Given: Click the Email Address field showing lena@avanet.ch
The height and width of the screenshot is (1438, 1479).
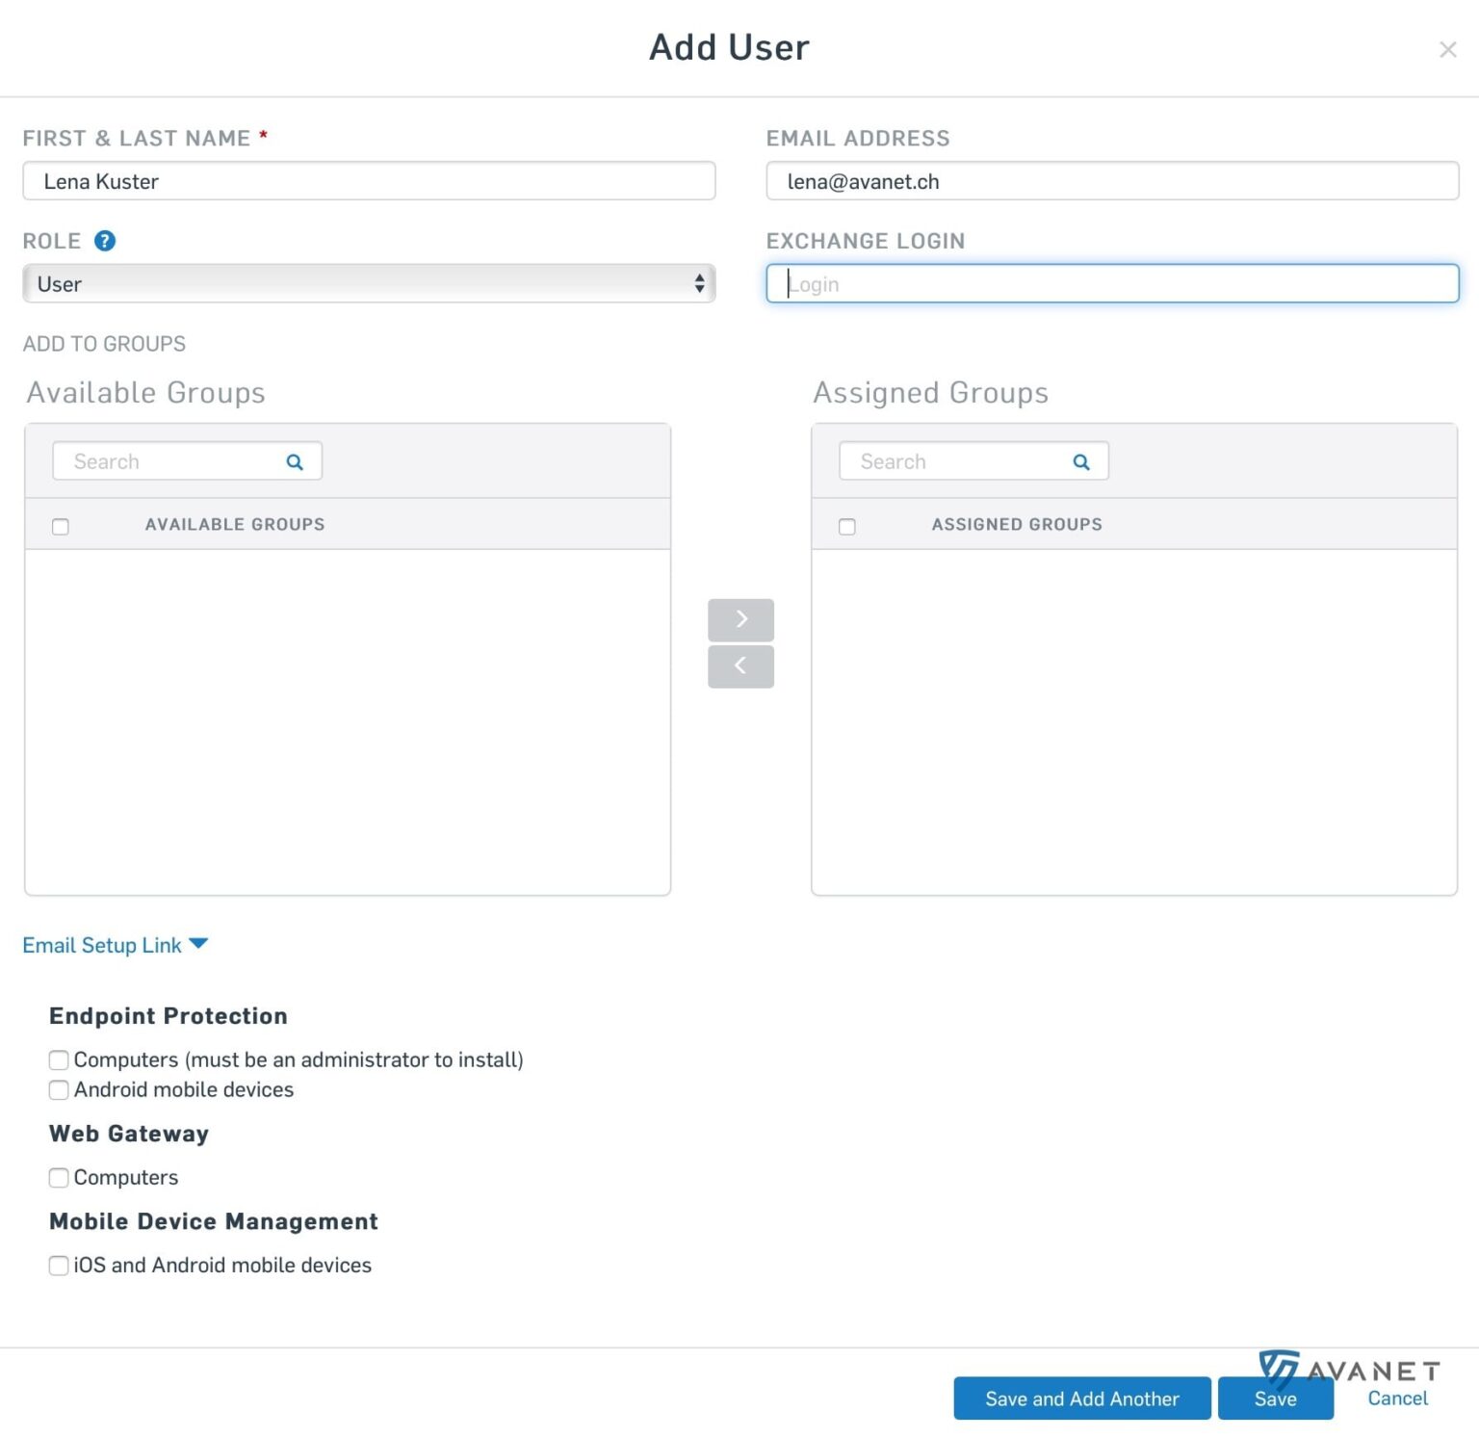Looking at the screenshot, I should click(1112, 181).
